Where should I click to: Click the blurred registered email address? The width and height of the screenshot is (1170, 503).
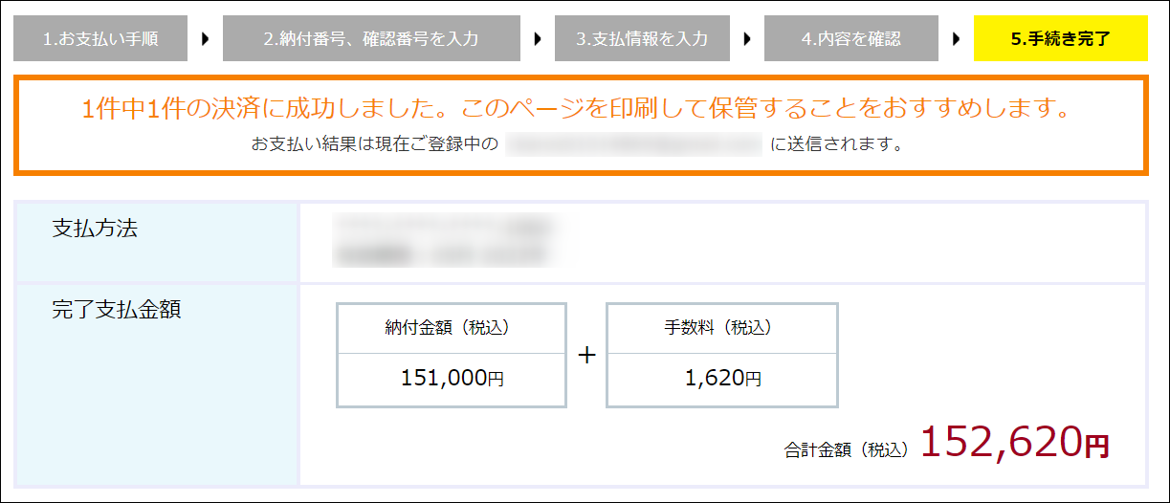tap(633, 145)
